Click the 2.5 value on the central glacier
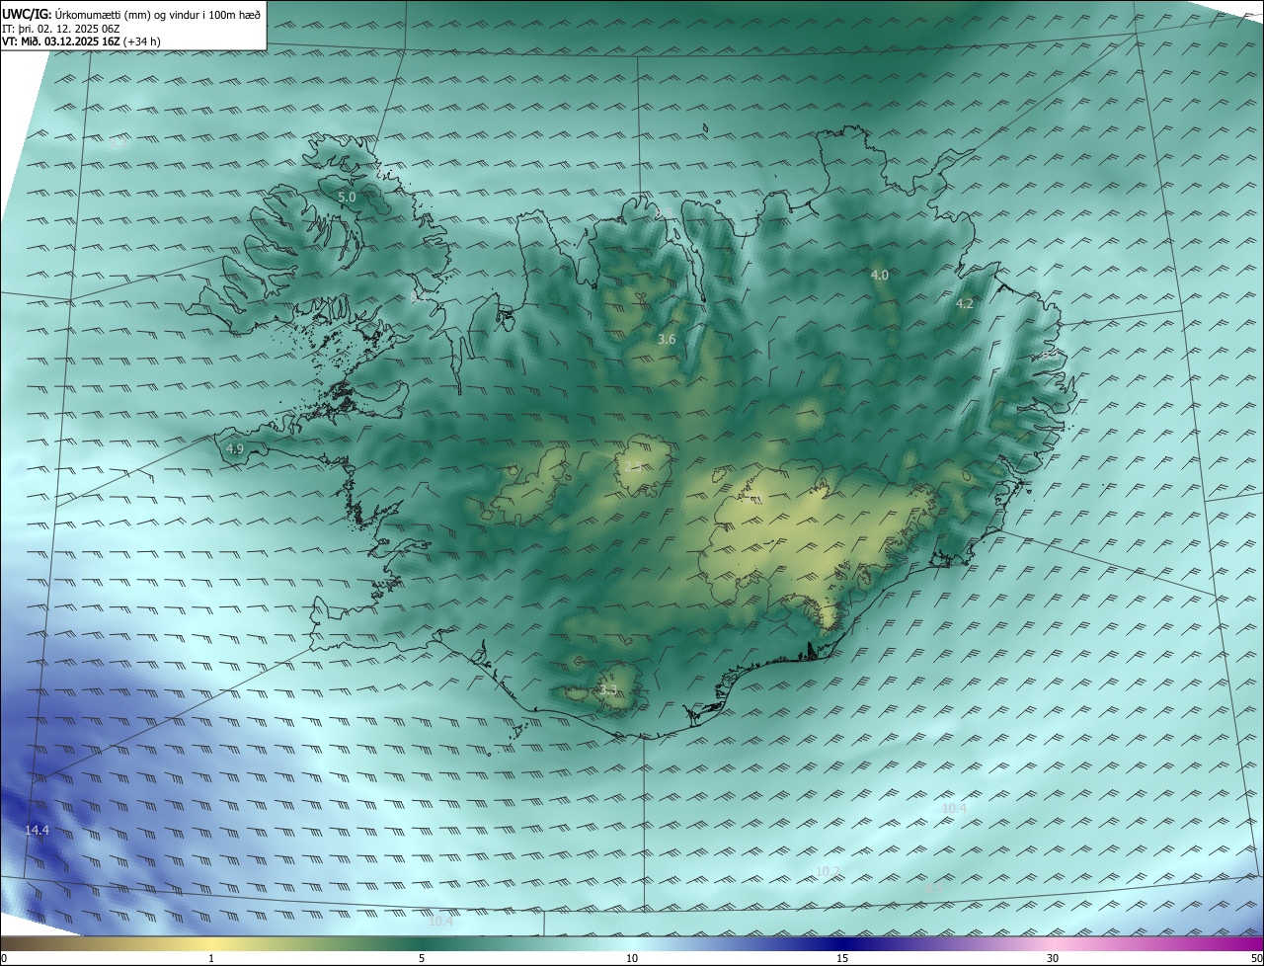The height and width of the screenshot is (966, 1264). [x=633, y=466]
